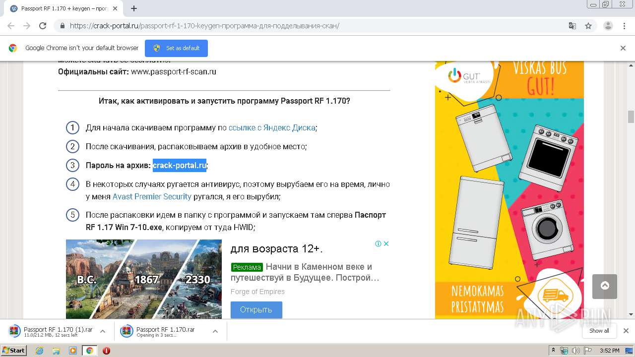Screen dimensions: 635x357
Task: Set Chrome as default browser
Action: click(176, 48)
